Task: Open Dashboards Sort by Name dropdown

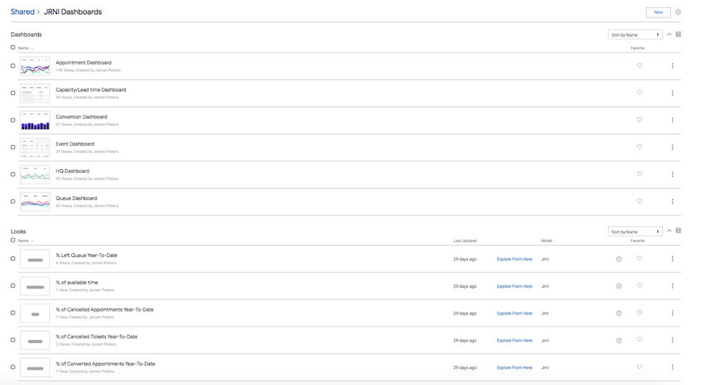Action: [635, 34]
